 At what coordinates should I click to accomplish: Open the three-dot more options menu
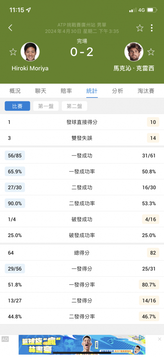[x=152, y=28]
